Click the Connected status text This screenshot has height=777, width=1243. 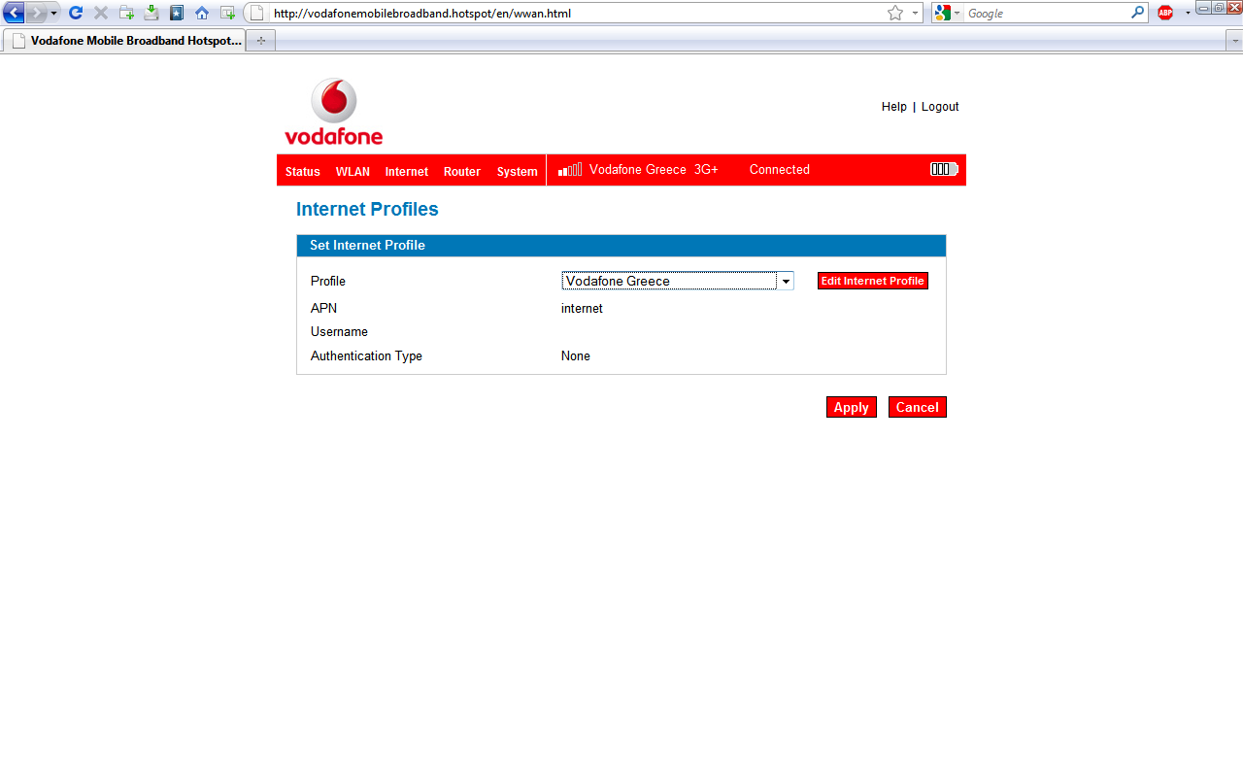click(780, 169)
